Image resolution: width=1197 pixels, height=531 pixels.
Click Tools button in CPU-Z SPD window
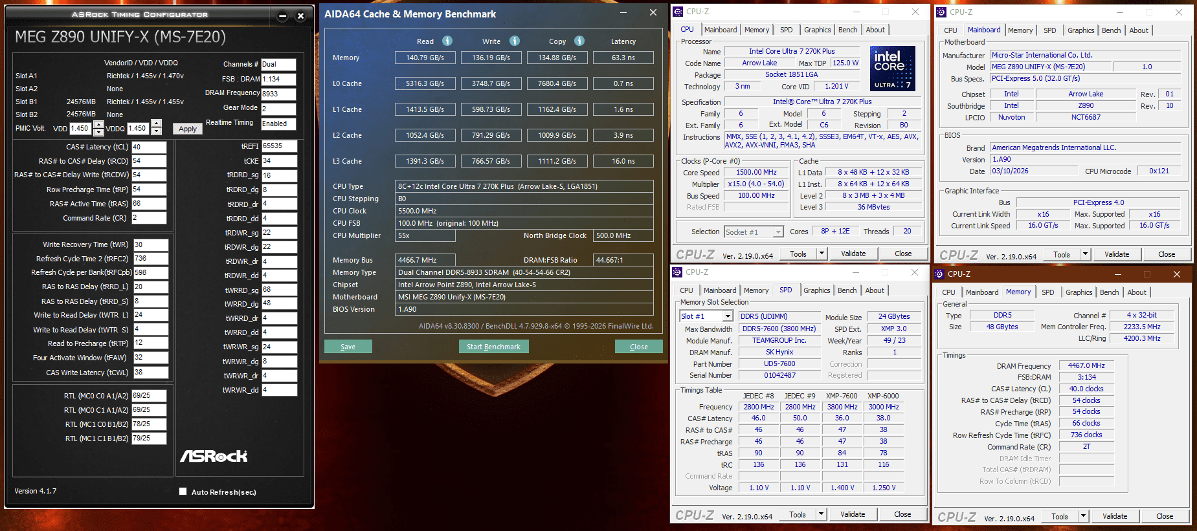pyautogui.click(x=798, y=514)
